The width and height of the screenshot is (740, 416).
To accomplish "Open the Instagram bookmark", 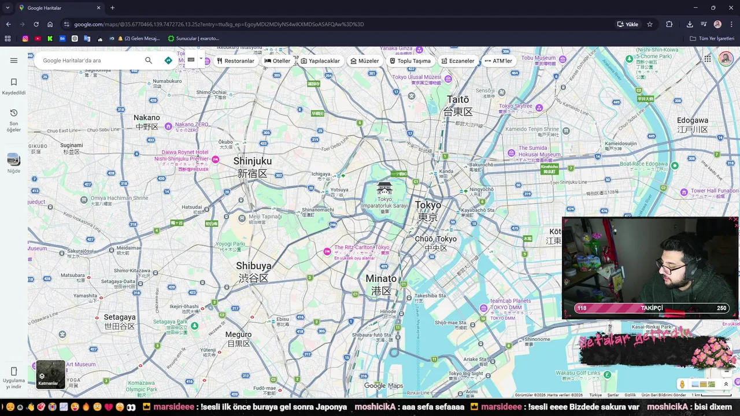I will pos(25,39).
